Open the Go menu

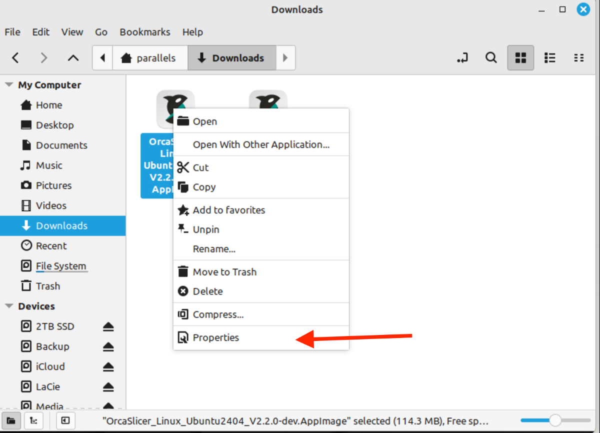click(101, 32)
